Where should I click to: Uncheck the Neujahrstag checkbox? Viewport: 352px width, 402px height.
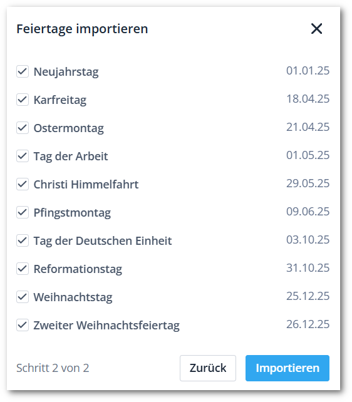pyautogui.click(x=23, y=71)
